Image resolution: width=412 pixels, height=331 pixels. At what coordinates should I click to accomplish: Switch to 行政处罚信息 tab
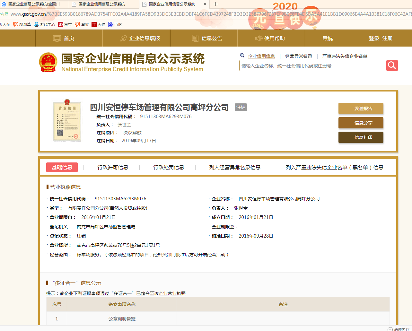169,167
